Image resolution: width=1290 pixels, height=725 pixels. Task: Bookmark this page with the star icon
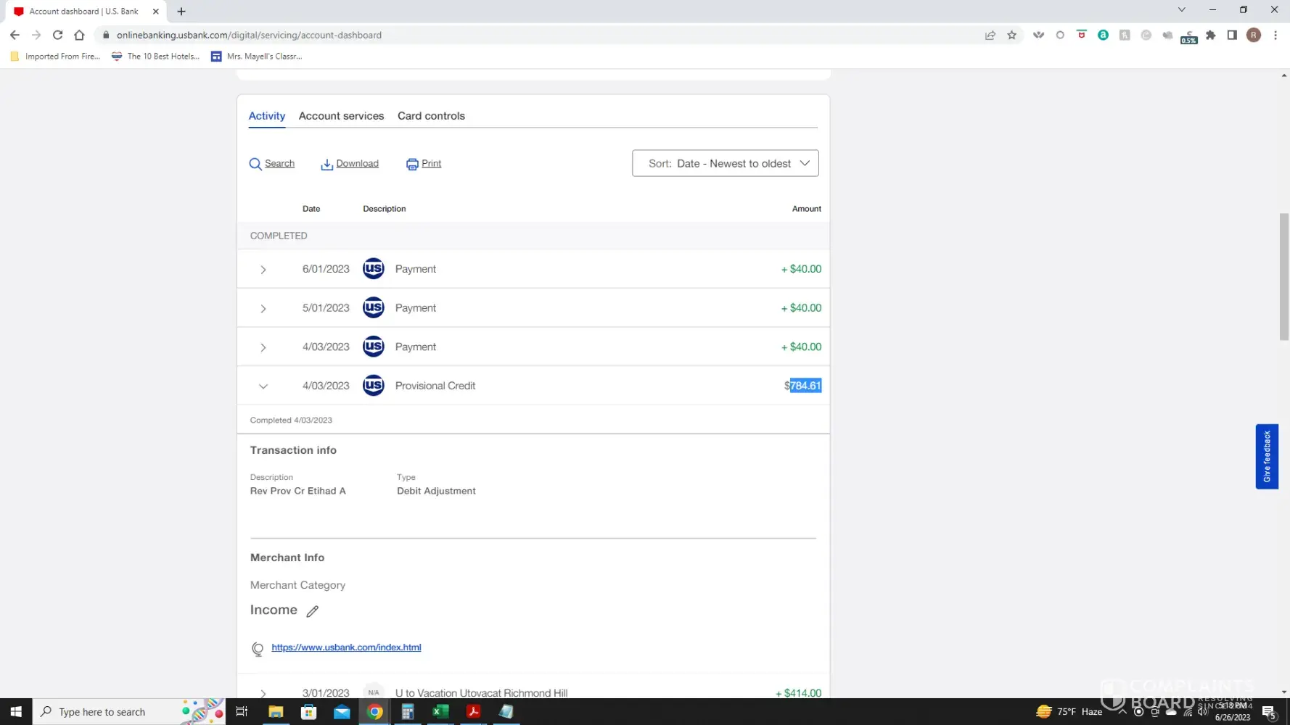[1011, 35]
